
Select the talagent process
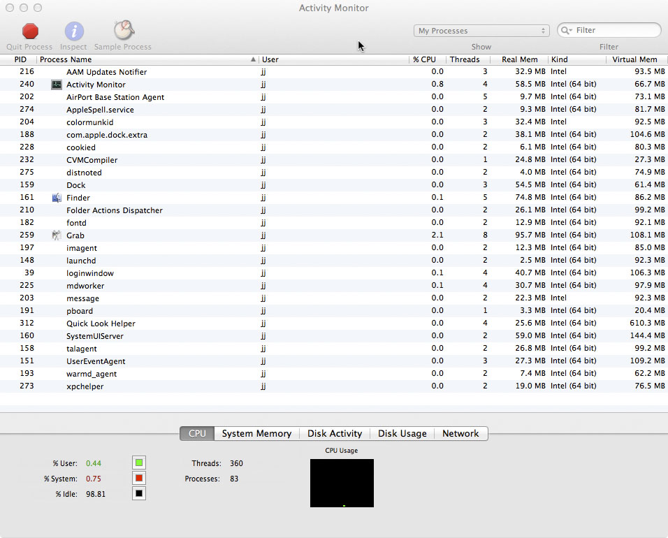point(334,348)
